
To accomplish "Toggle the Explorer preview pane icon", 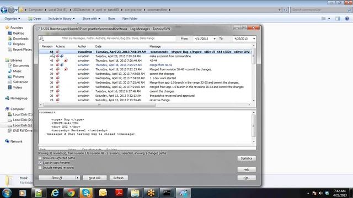I will [338, 19].
